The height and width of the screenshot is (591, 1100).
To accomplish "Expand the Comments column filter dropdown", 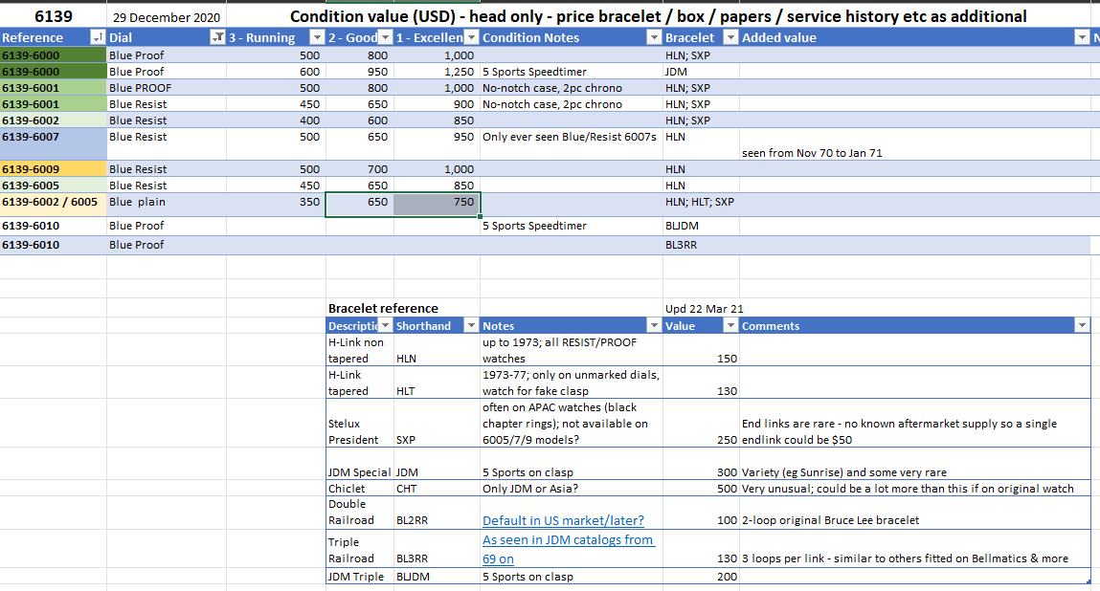I will [x=1082, y=326].
